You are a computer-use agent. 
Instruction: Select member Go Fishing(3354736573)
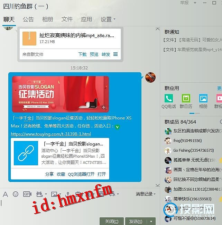[193, 151]
